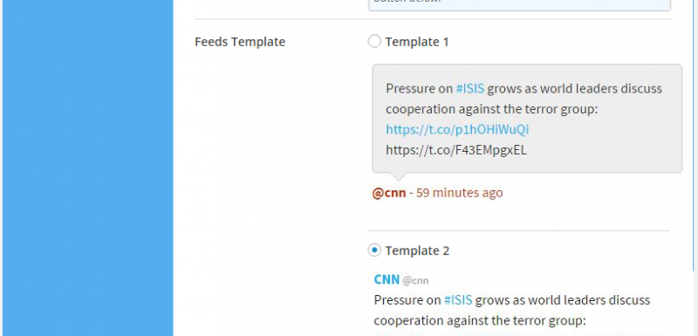This screenshot has height=336, width=698.
Task: Click the Feeds Template field label
Action: (x=240, y=42)
